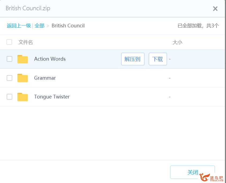Check the Action Words row checkbox

[x=9, y=59]
